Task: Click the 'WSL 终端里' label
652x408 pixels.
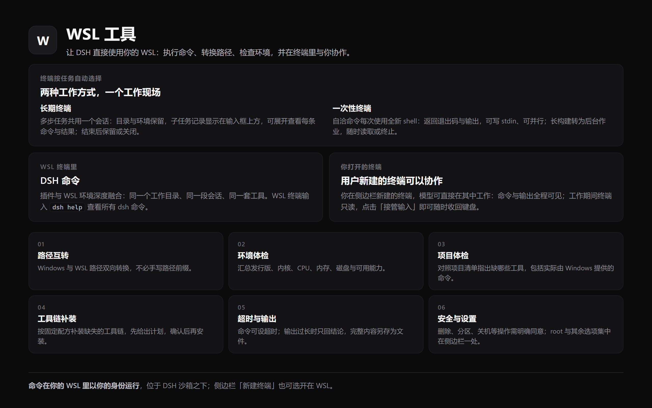Action: [59, 167]
